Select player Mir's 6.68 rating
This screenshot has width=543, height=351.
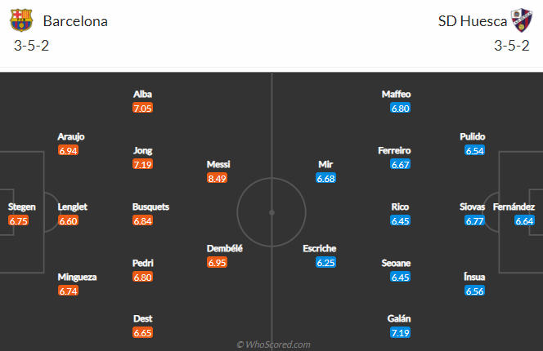coord(325,178)
